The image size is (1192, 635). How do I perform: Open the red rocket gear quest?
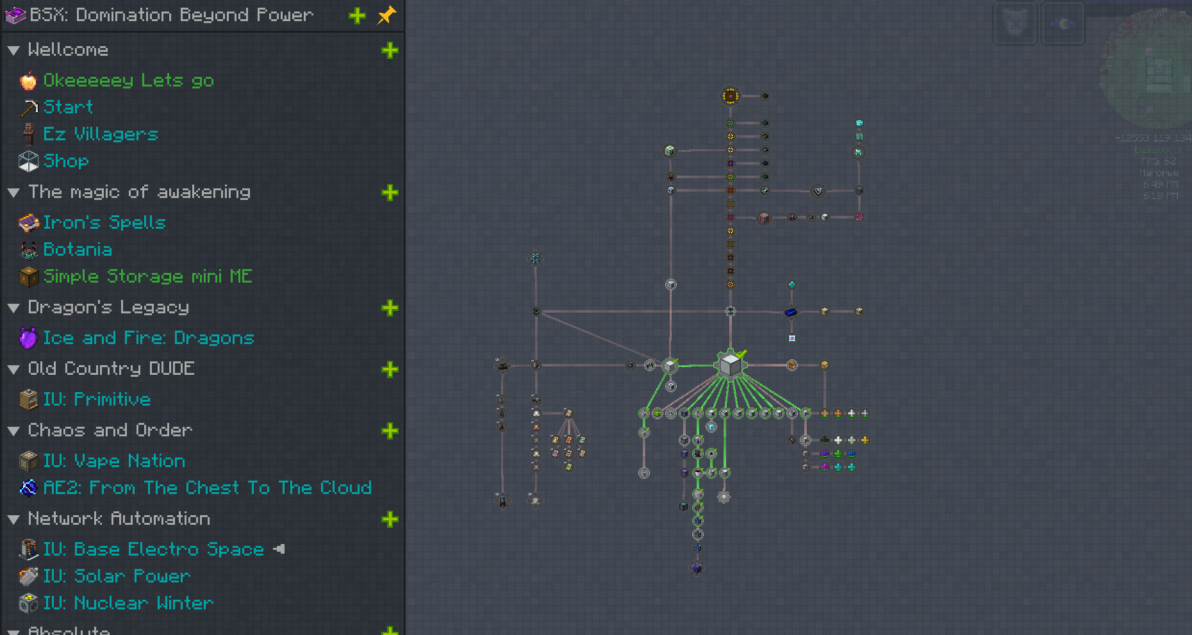[x=502, y=501]
